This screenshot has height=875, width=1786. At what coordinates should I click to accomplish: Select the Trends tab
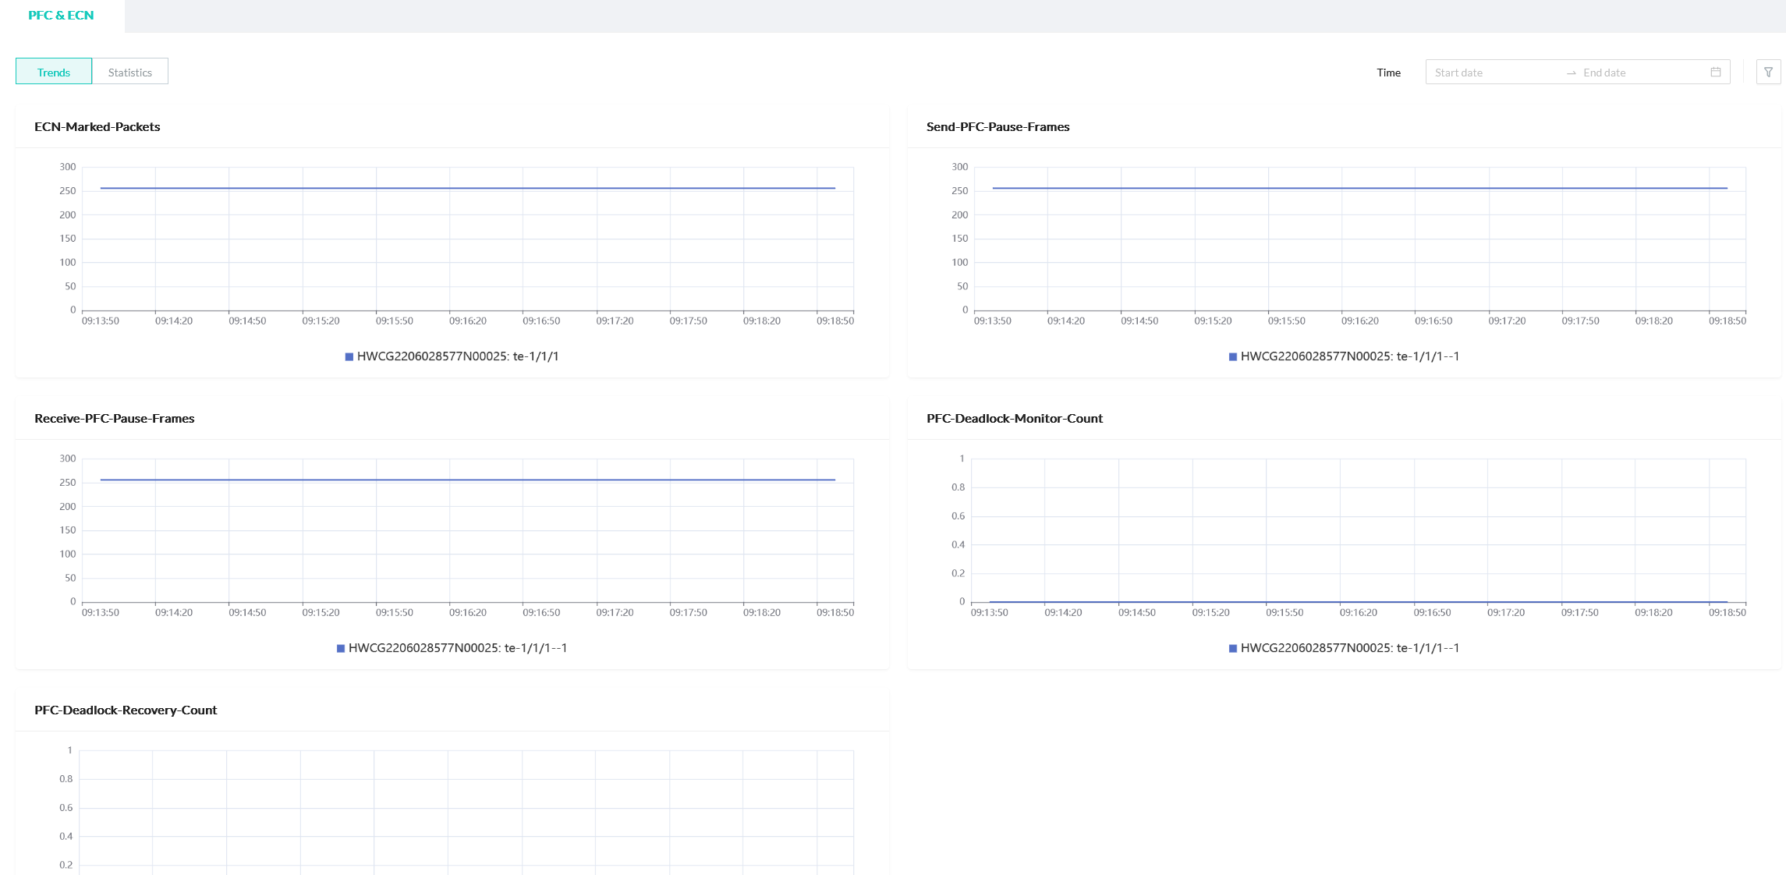tap(54, 72)
